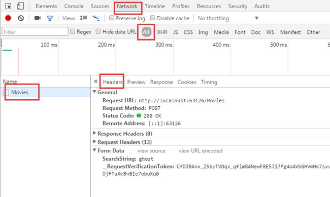Screen dimensions: 330x197
Task: Switch to the Timing detail tab
Action: 209,82
